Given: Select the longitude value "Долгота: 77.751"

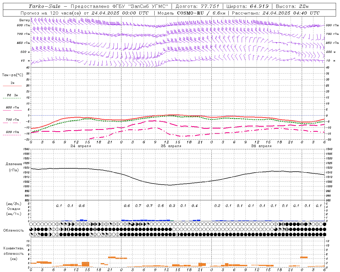Looking at the screenshot, I should 197,6.
